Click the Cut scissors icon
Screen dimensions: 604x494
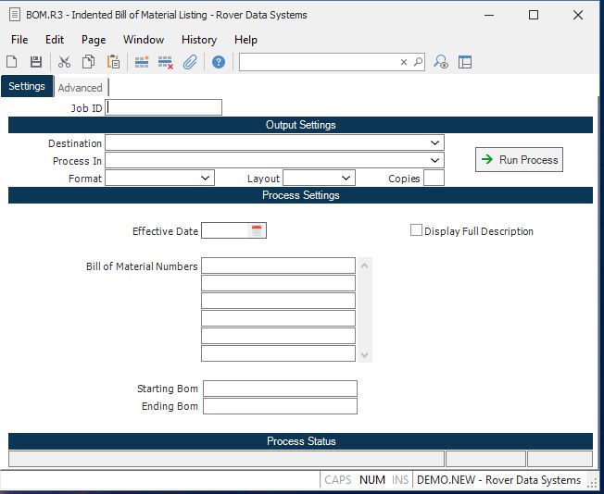click(64, 62)
